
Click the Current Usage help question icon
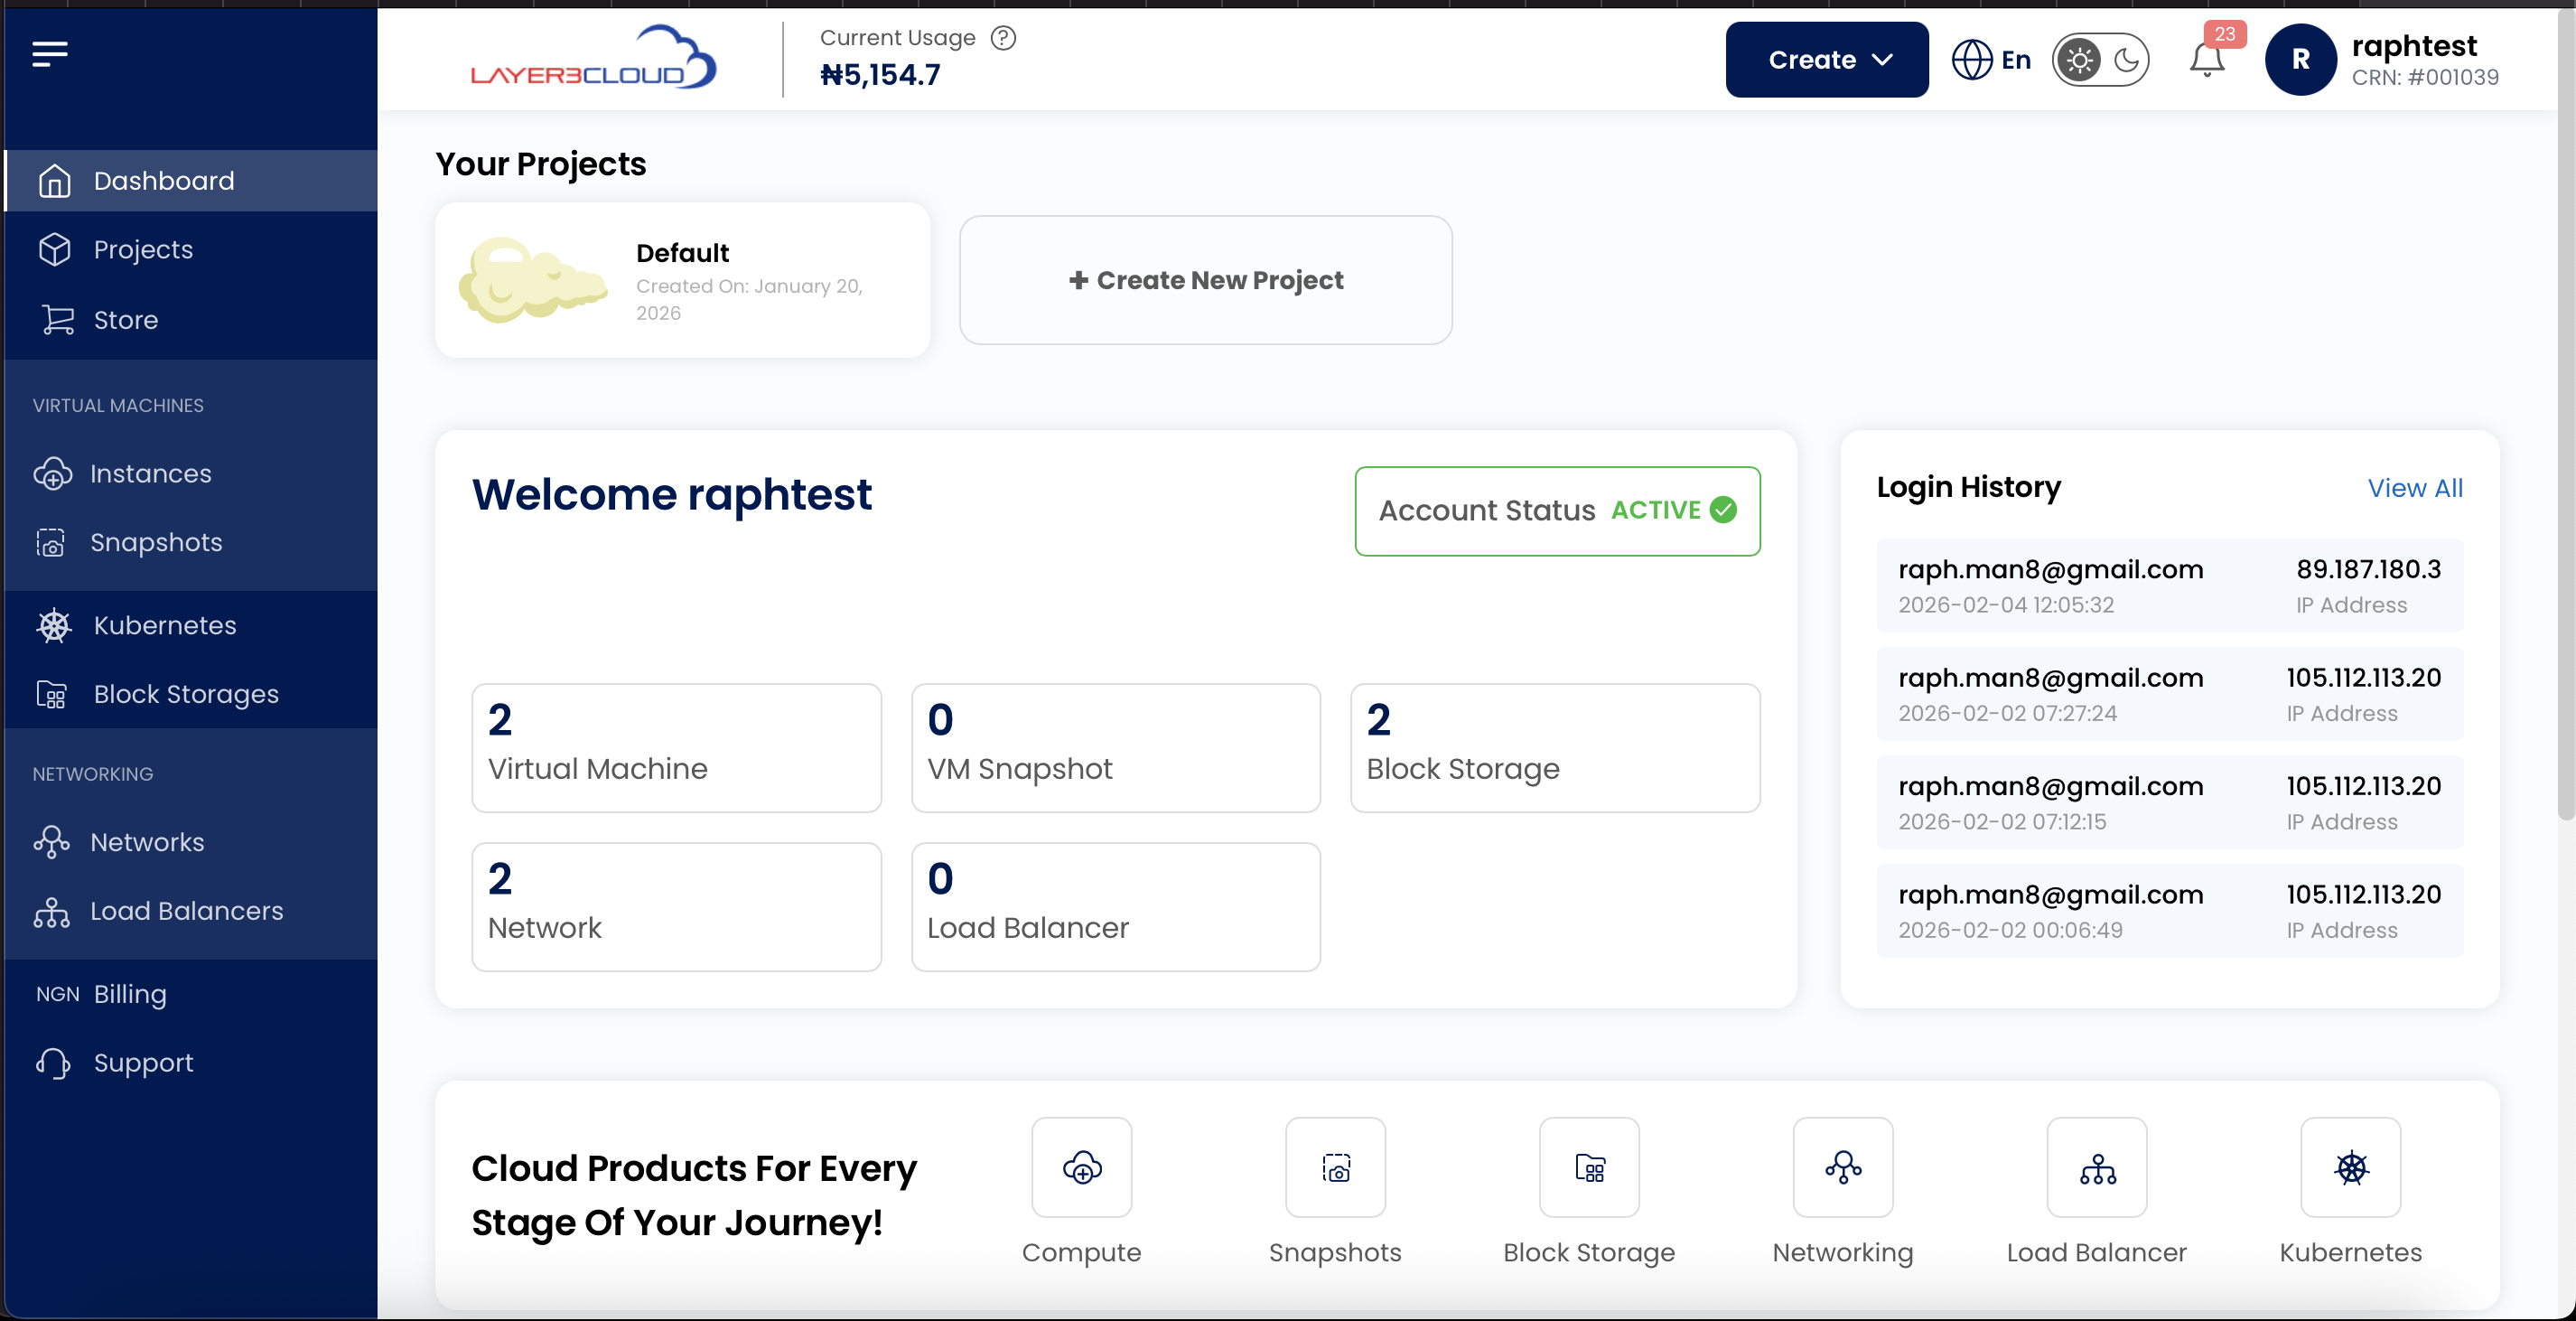coord(1003,38)
